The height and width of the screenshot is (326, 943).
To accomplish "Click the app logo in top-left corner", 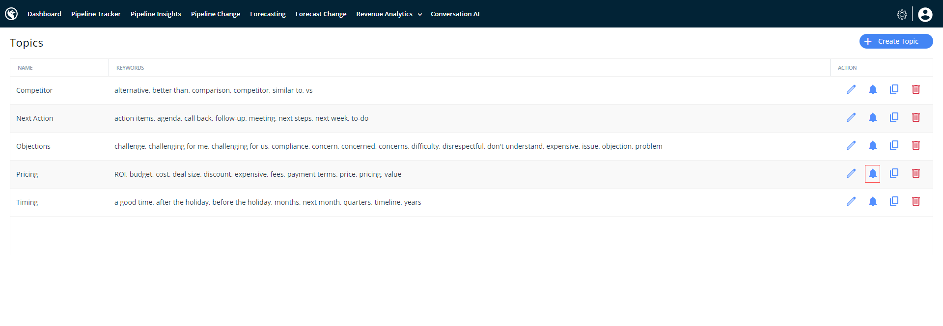I will click(x=11, y=14).
